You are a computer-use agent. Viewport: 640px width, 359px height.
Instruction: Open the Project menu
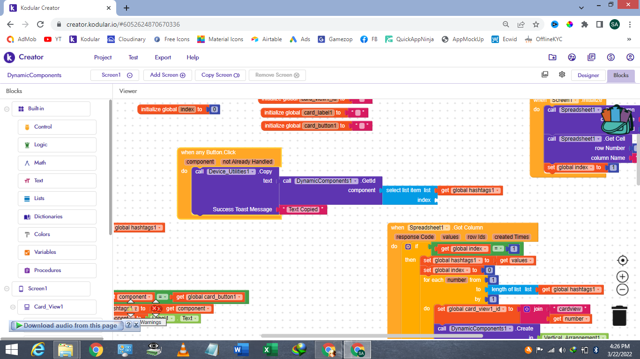click(x=103, y=57)
